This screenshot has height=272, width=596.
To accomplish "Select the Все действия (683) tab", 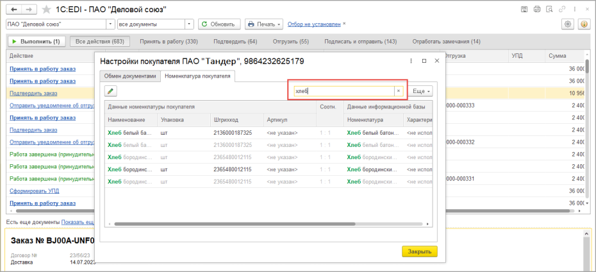I will click(100, 42).
